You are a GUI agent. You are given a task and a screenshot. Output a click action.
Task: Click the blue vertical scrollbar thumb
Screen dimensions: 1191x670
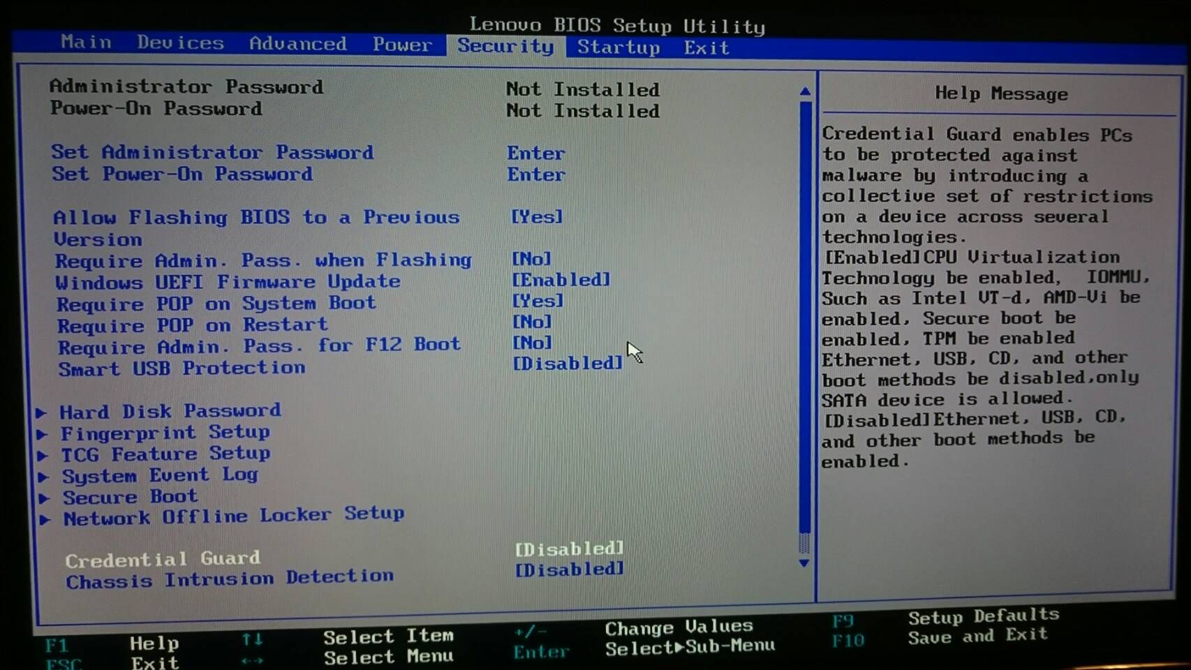point(805,318)
